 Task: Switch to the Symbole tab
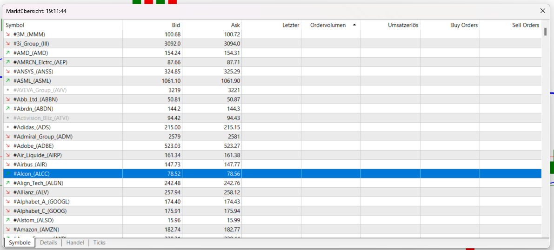(20, 243)
